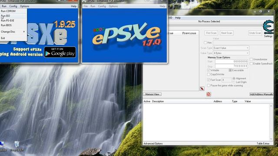
Task: Open Help menu in ePSXe 1.7.0 window
Action: (x=162, y=6)
